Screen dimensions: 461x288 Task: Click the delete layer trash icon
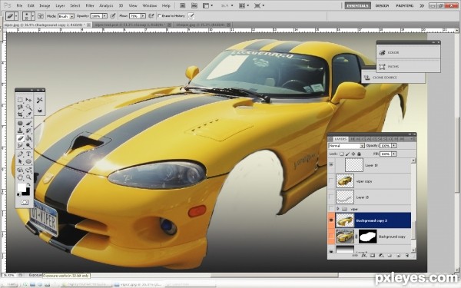click(x=407, y=256)
